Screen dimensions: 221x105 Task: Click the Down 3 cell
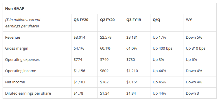pyautogui.click(x=192, y=93)
